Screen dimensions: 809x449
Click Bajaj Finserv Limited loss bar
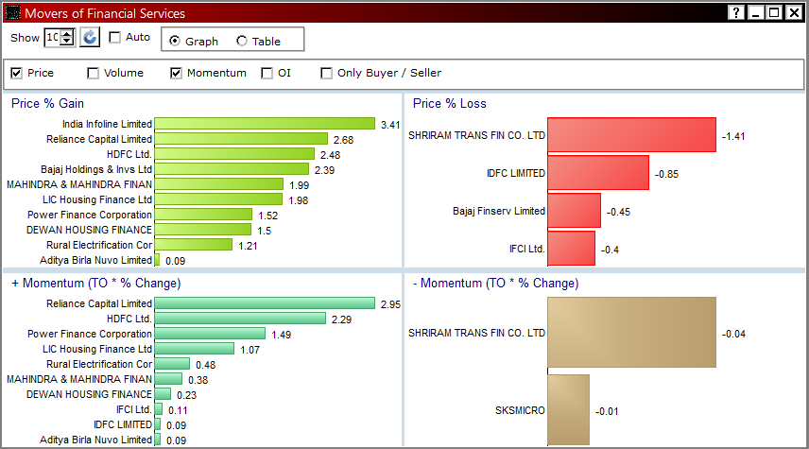[x=574, y=211]
